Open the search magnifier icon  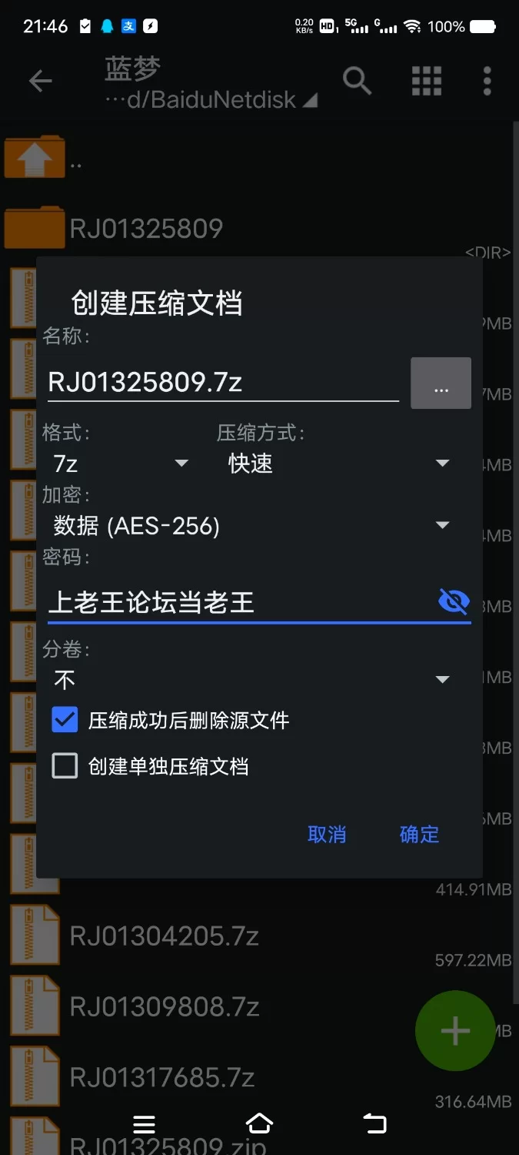click(x=357, y=80)
